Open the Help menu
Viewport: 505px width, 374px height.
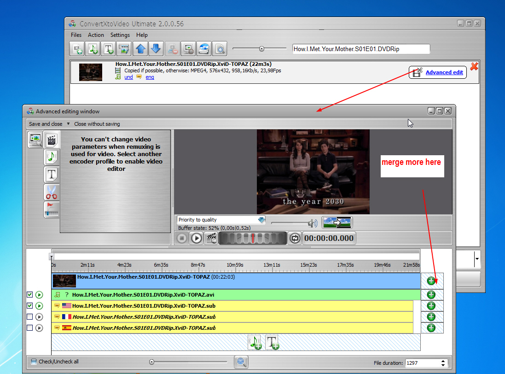[x=142, y=35]
